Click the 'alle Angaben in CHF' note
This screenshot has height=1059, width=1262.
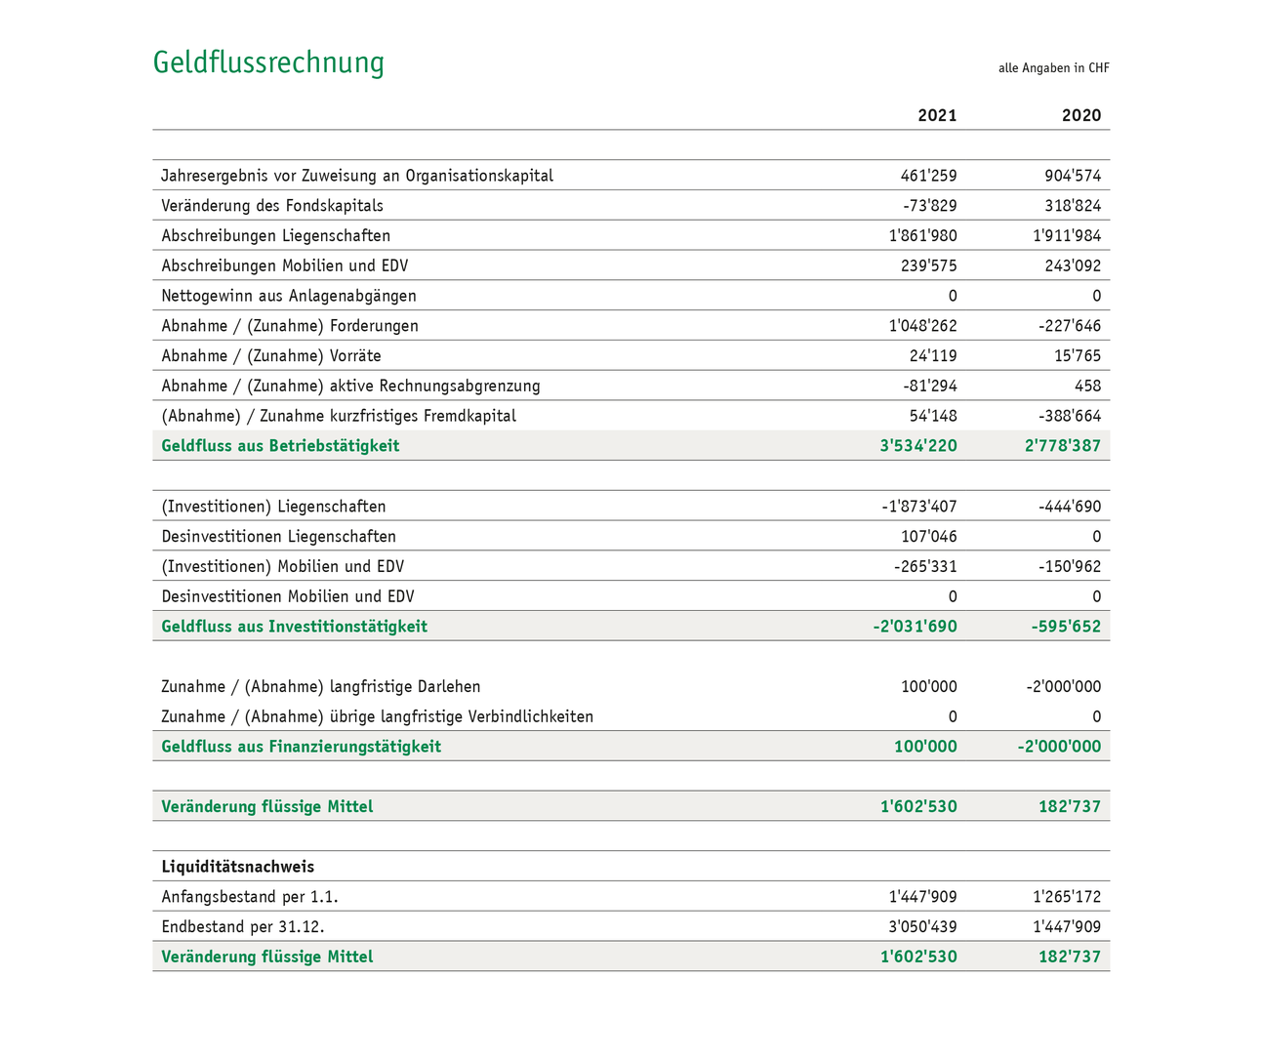click(1053, 68)
